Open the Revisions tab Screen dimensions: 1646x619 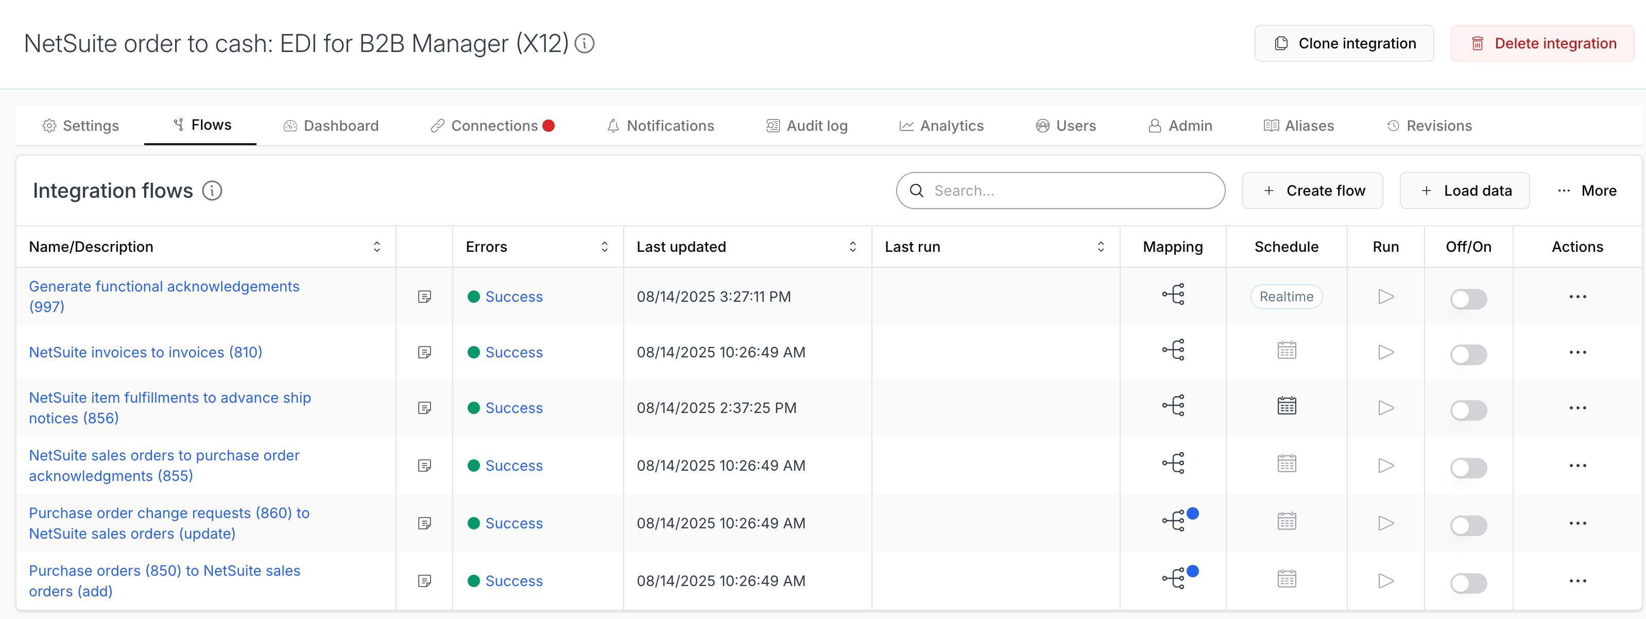click(x=1429, y=125)
